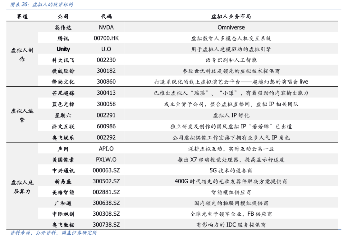348x243 pixels.
Task: Click company name 星期六
Action: [x=63, y=116]
